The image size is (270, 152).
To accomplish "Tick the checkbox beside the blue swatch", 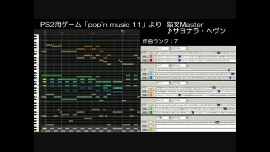I will 154,78.
